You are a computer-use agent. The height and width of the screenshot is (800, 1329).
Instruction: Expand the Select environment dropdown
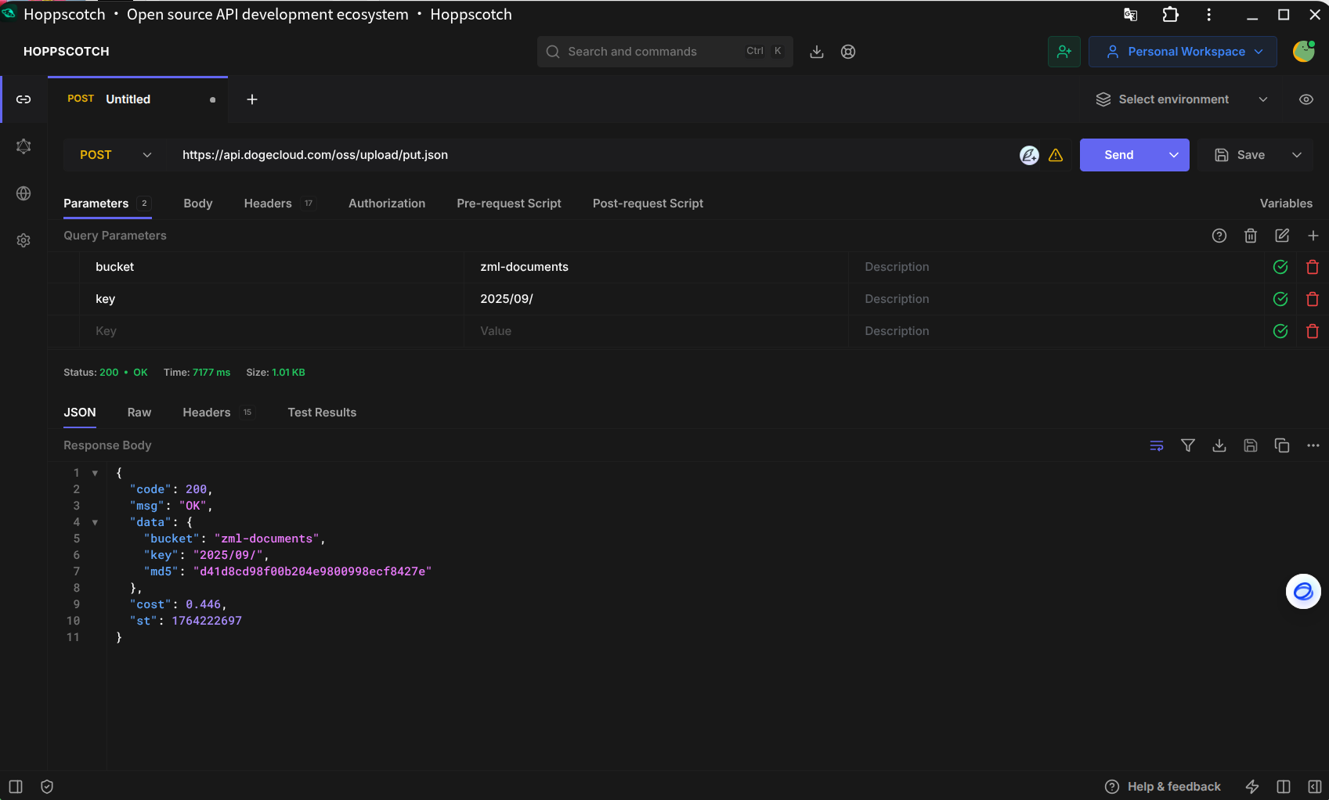click(x=1181, y=99)
